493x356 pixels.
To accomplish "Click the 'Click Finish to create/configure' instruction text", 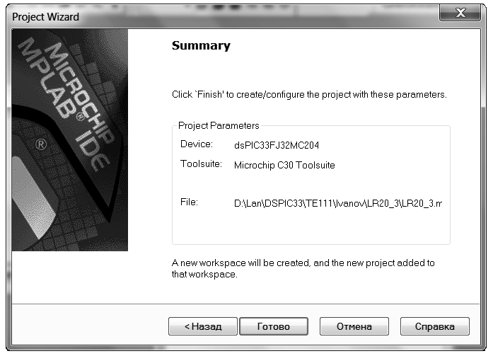I will [309, 95].
